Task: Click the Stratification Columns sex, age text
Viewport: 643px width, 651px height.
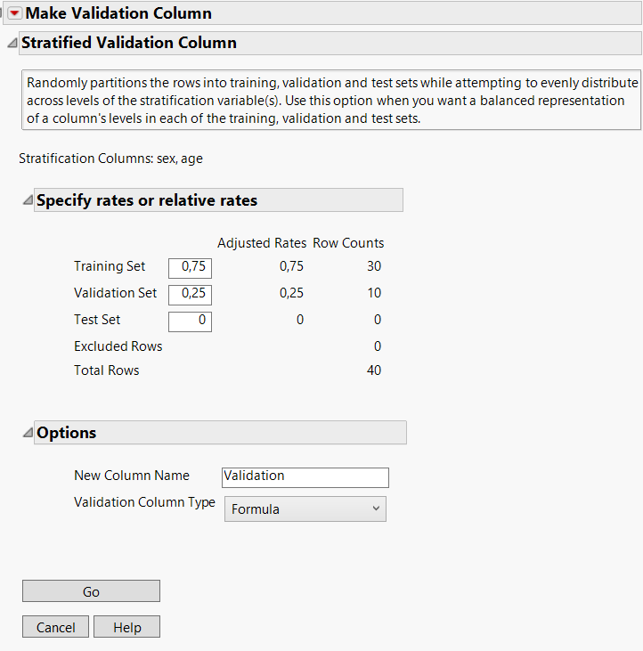Action: (111, 159)
